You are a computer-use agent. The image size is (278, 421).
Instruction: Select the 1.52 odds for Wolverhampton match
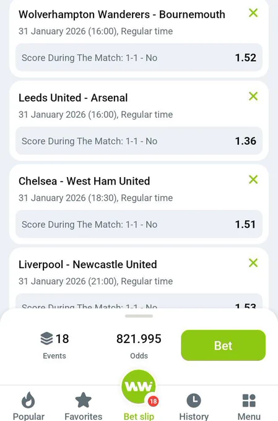[246, 58]
